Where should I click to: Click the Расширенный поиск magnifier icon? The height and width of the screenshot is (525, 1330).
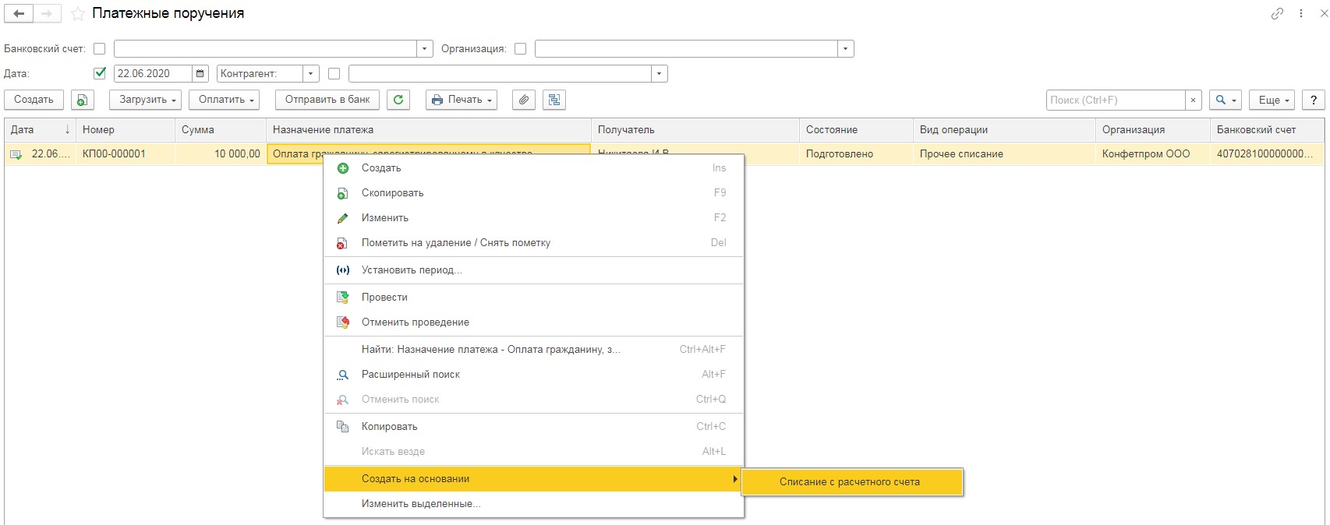point(342,375)
